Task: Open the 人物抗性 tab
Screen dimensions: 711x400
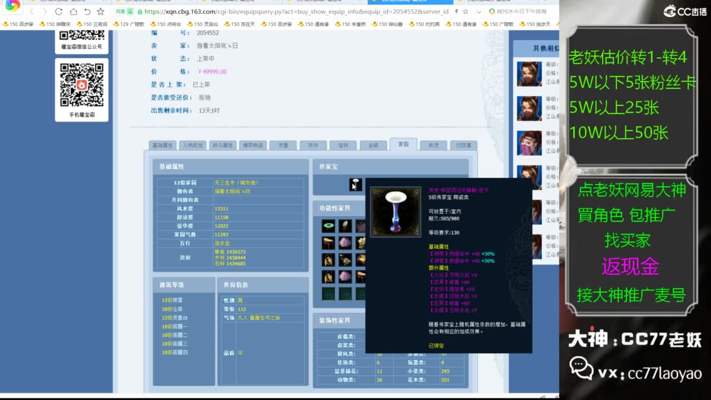Action: (x=193, y=145)
